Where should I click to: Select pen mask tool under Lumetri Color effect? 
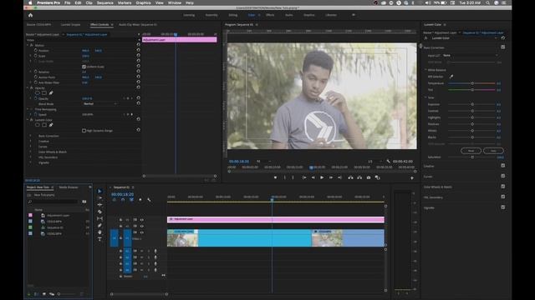click(x=51, y=125)
